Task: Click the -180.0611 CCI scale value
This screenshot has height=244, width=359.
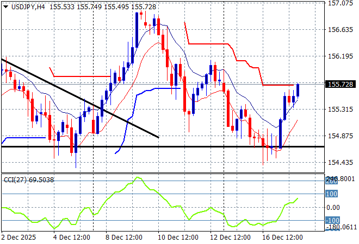Action: (341, 227)
